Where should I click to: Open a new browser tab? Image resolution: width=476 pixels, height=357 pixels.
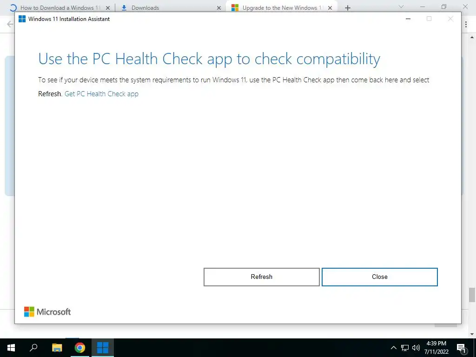tap(348, 8)
